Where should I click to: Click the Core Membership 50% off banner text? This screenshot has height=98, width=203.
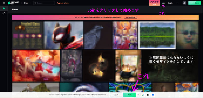[104, 17]
